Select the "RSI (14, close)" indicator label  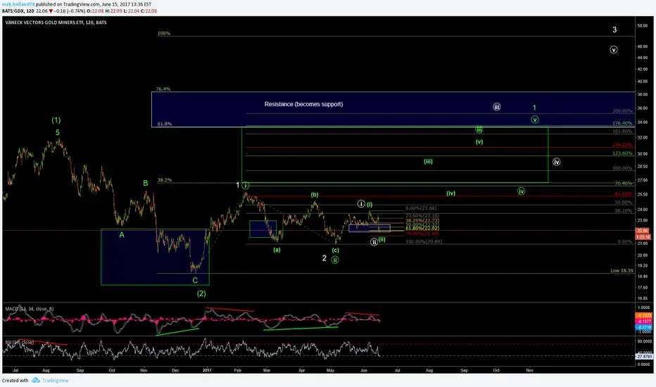(x=19, y=342)
